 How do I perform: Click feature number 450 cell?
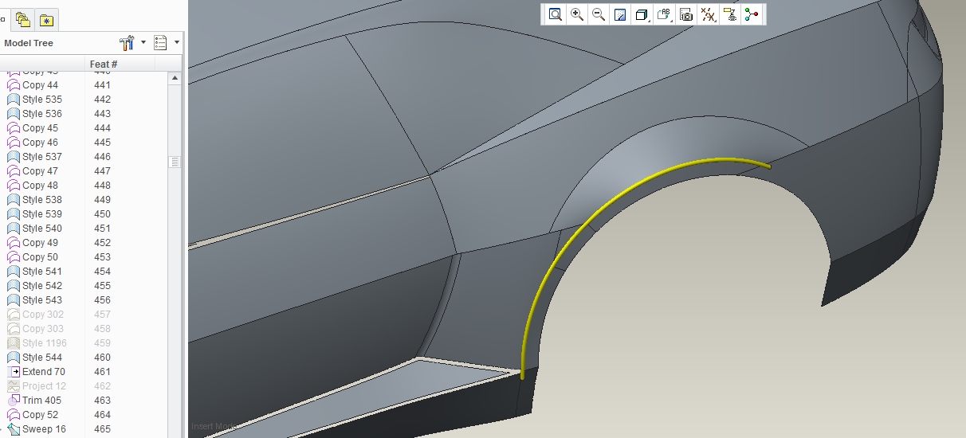tap(102, 214)
